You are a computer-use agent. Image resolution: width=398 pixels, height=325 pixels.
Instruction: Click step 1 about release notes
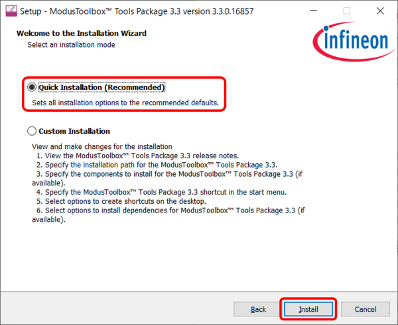(137, 156)
